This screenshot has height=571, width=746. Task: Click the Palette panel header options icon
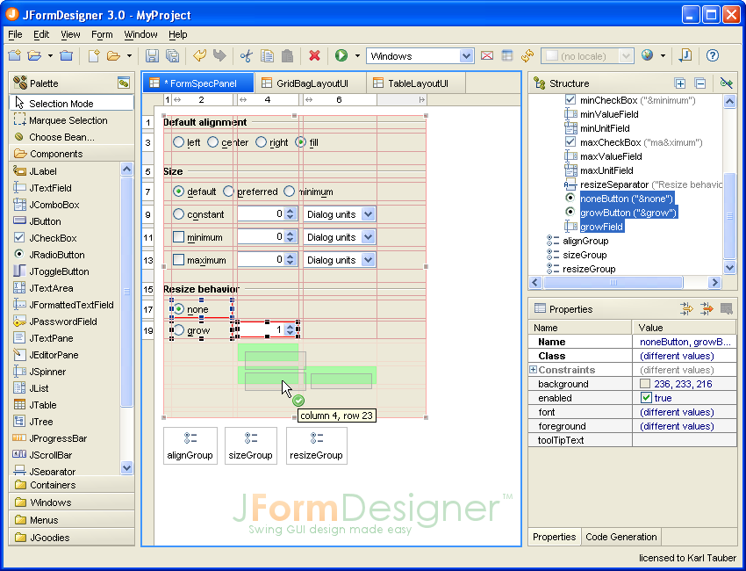tap(124, 83)
